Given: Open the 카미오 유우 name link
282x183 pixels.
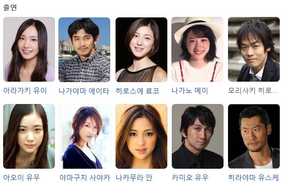Looking at the screenshot, I should (190, 178).
